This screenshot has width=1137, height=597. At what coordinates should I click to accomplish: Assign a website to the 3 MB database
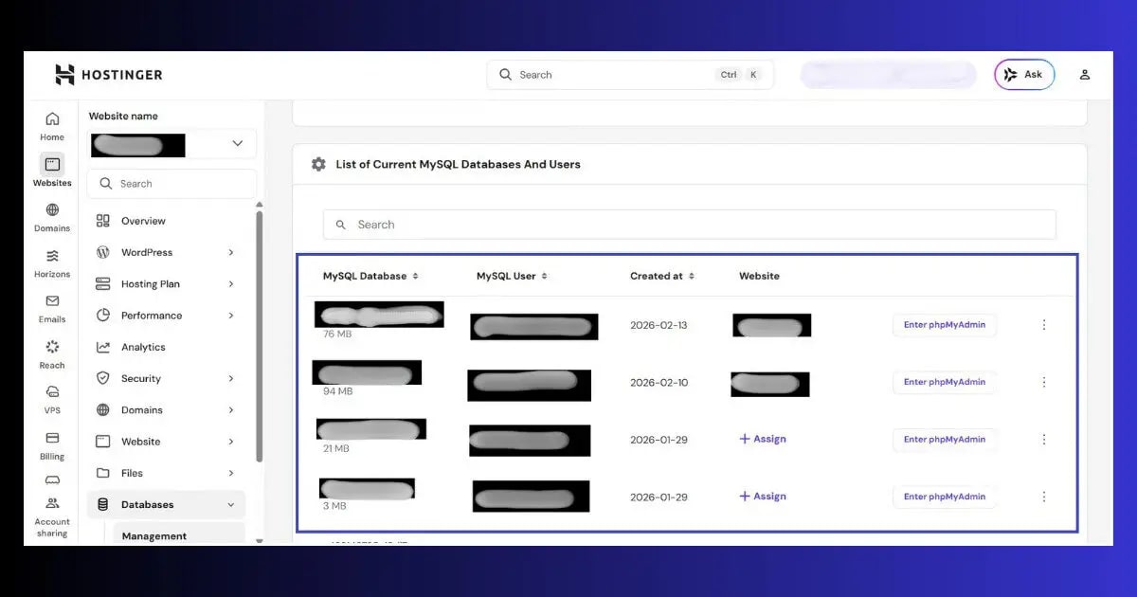pos(763,497)
